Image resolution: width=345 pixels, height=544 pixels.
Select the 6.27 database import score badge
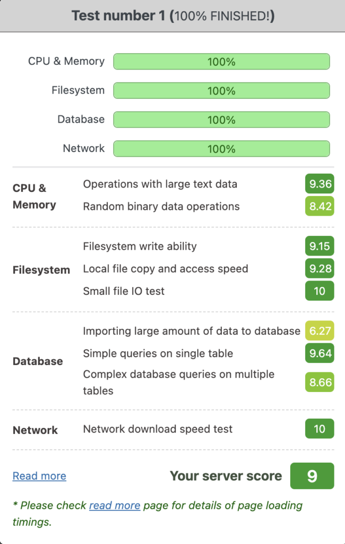tap(320, 331)
